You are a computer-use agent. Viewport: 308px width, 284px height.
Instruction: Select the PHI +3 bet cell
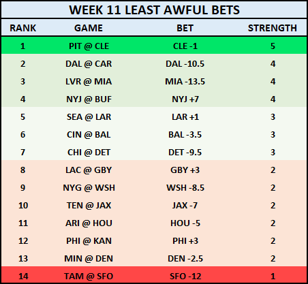(185, 241)
